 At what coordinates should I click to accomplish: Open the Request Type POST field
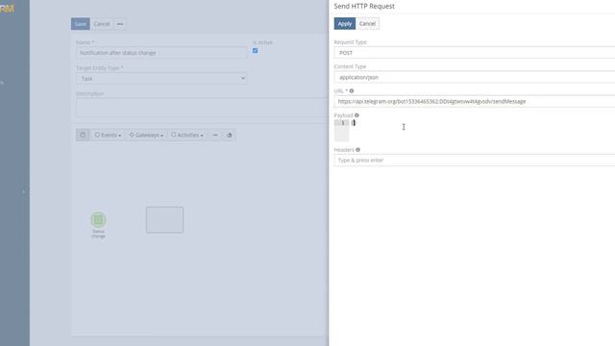click(474, 53)
